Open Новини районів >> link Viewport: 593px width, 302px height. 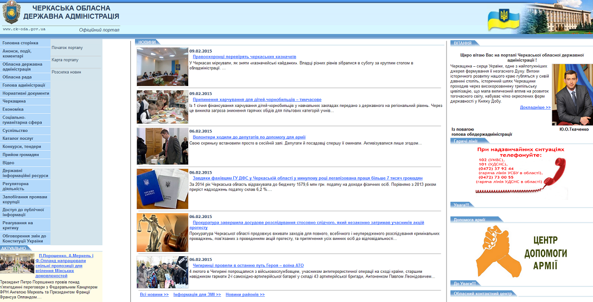click(x=245, y=294)
